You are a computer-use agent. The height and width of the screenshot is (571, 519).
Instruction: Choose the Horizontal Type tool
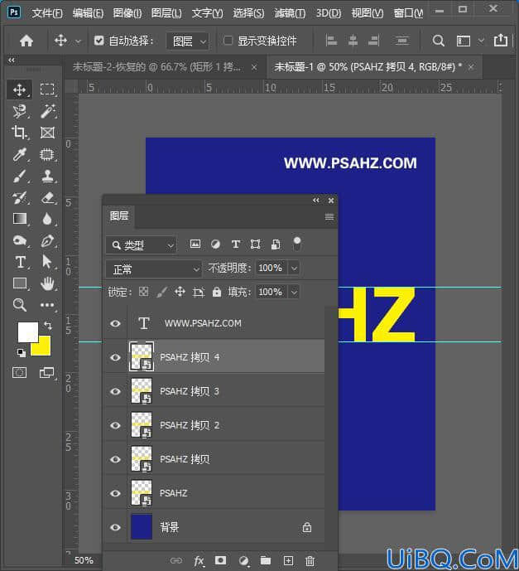[x=20, y=262]
